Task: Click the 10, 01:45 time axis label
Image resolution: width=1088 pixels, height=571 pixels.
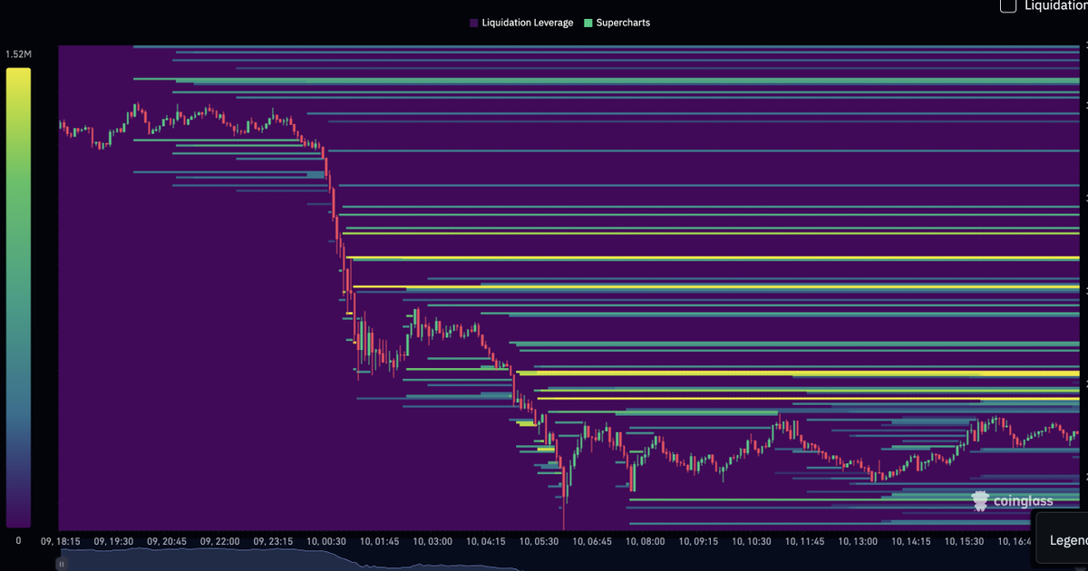Action: [x=380, y=541]
